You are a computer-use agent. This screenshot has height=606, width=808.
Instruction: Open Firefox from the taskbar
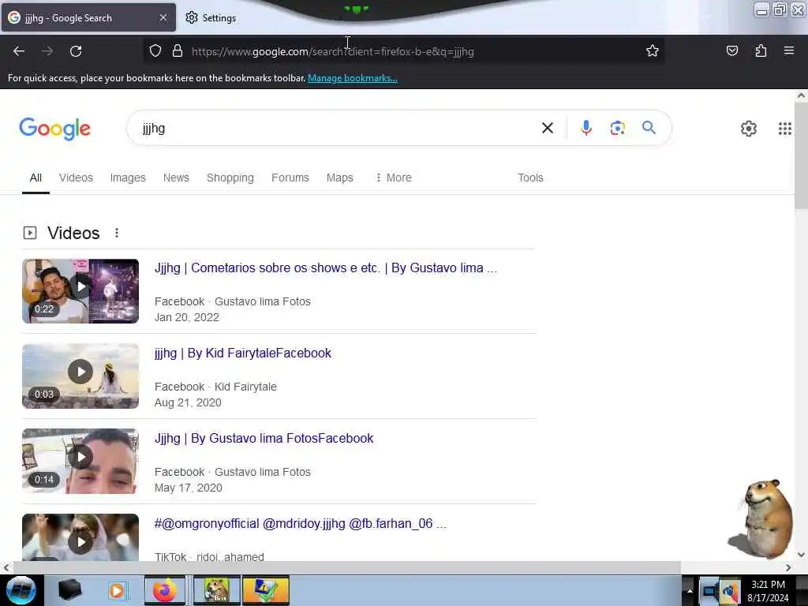click(x=165, y=590)
